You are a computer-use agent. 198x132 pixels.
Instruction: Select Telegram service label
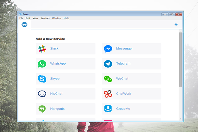tap(123, 64)
